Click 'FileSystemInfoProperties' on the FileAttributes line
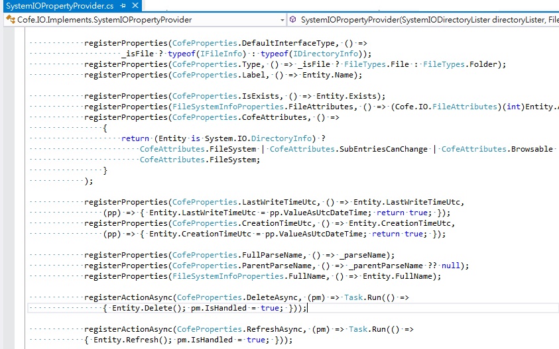Image resolution: width=559 pixels, height=349 pixels. point(228,107)
